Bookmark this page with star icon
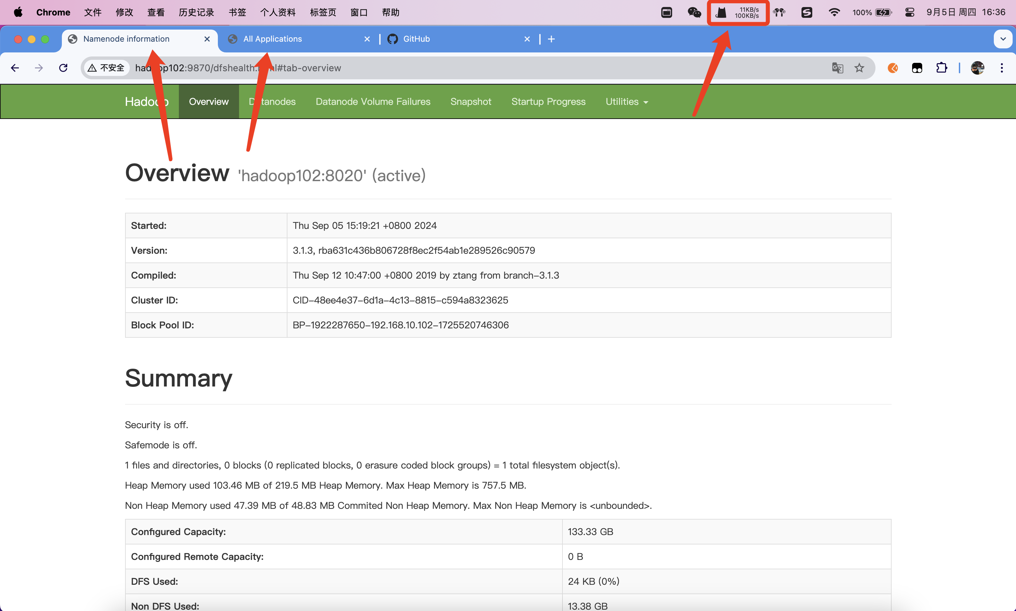 tap(859, 68)
